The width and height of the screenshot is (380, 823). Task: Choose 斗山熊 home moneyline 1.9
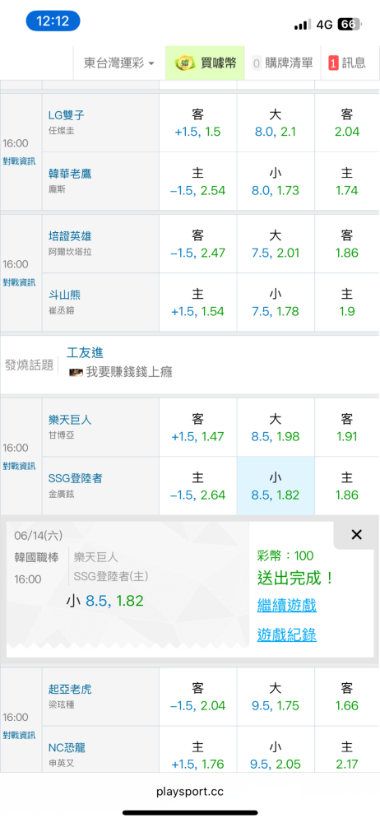coord(347,303)
